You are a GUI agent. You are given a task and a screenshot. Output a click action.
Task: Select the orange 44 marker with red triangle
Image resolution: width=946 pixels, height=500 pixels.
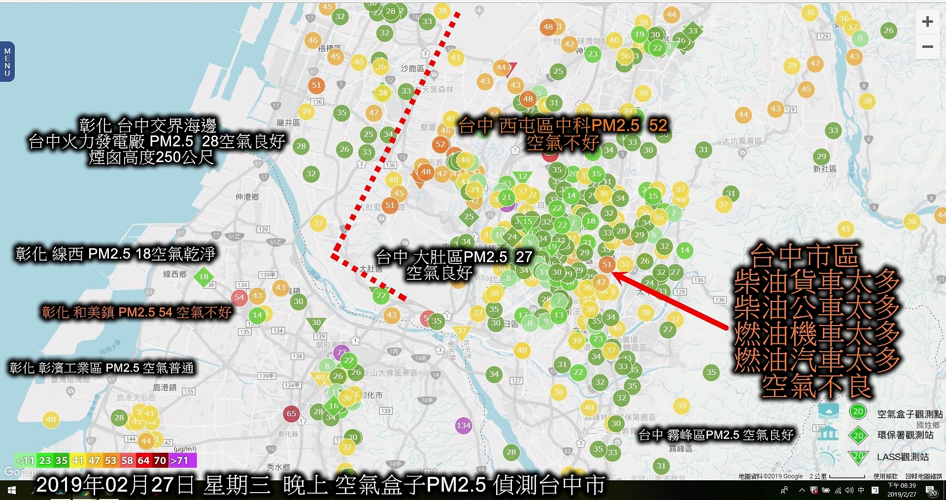tap(502, 67)
